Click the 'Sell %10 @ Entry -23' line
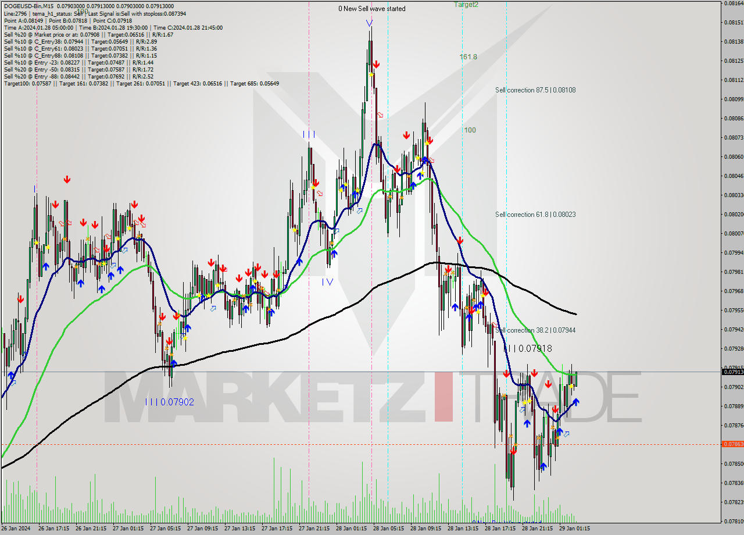The height and width of the screenshot is (535, 744). (x=78, y=62)
